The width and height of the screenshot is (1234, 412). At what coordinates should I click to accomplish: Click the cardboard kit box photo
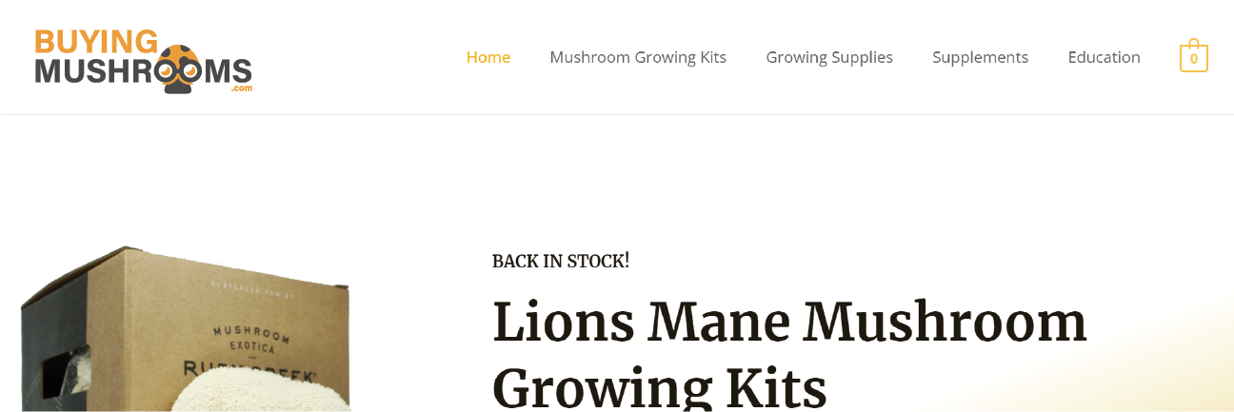(x=286, y=314)
